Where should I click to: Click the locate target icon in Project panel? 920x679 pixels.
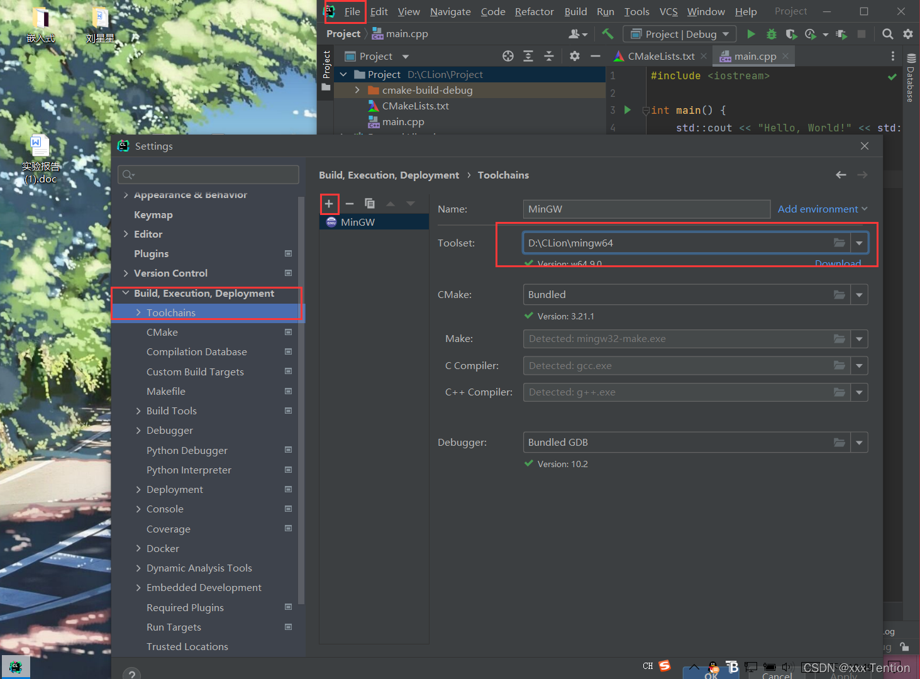point(508,57)
